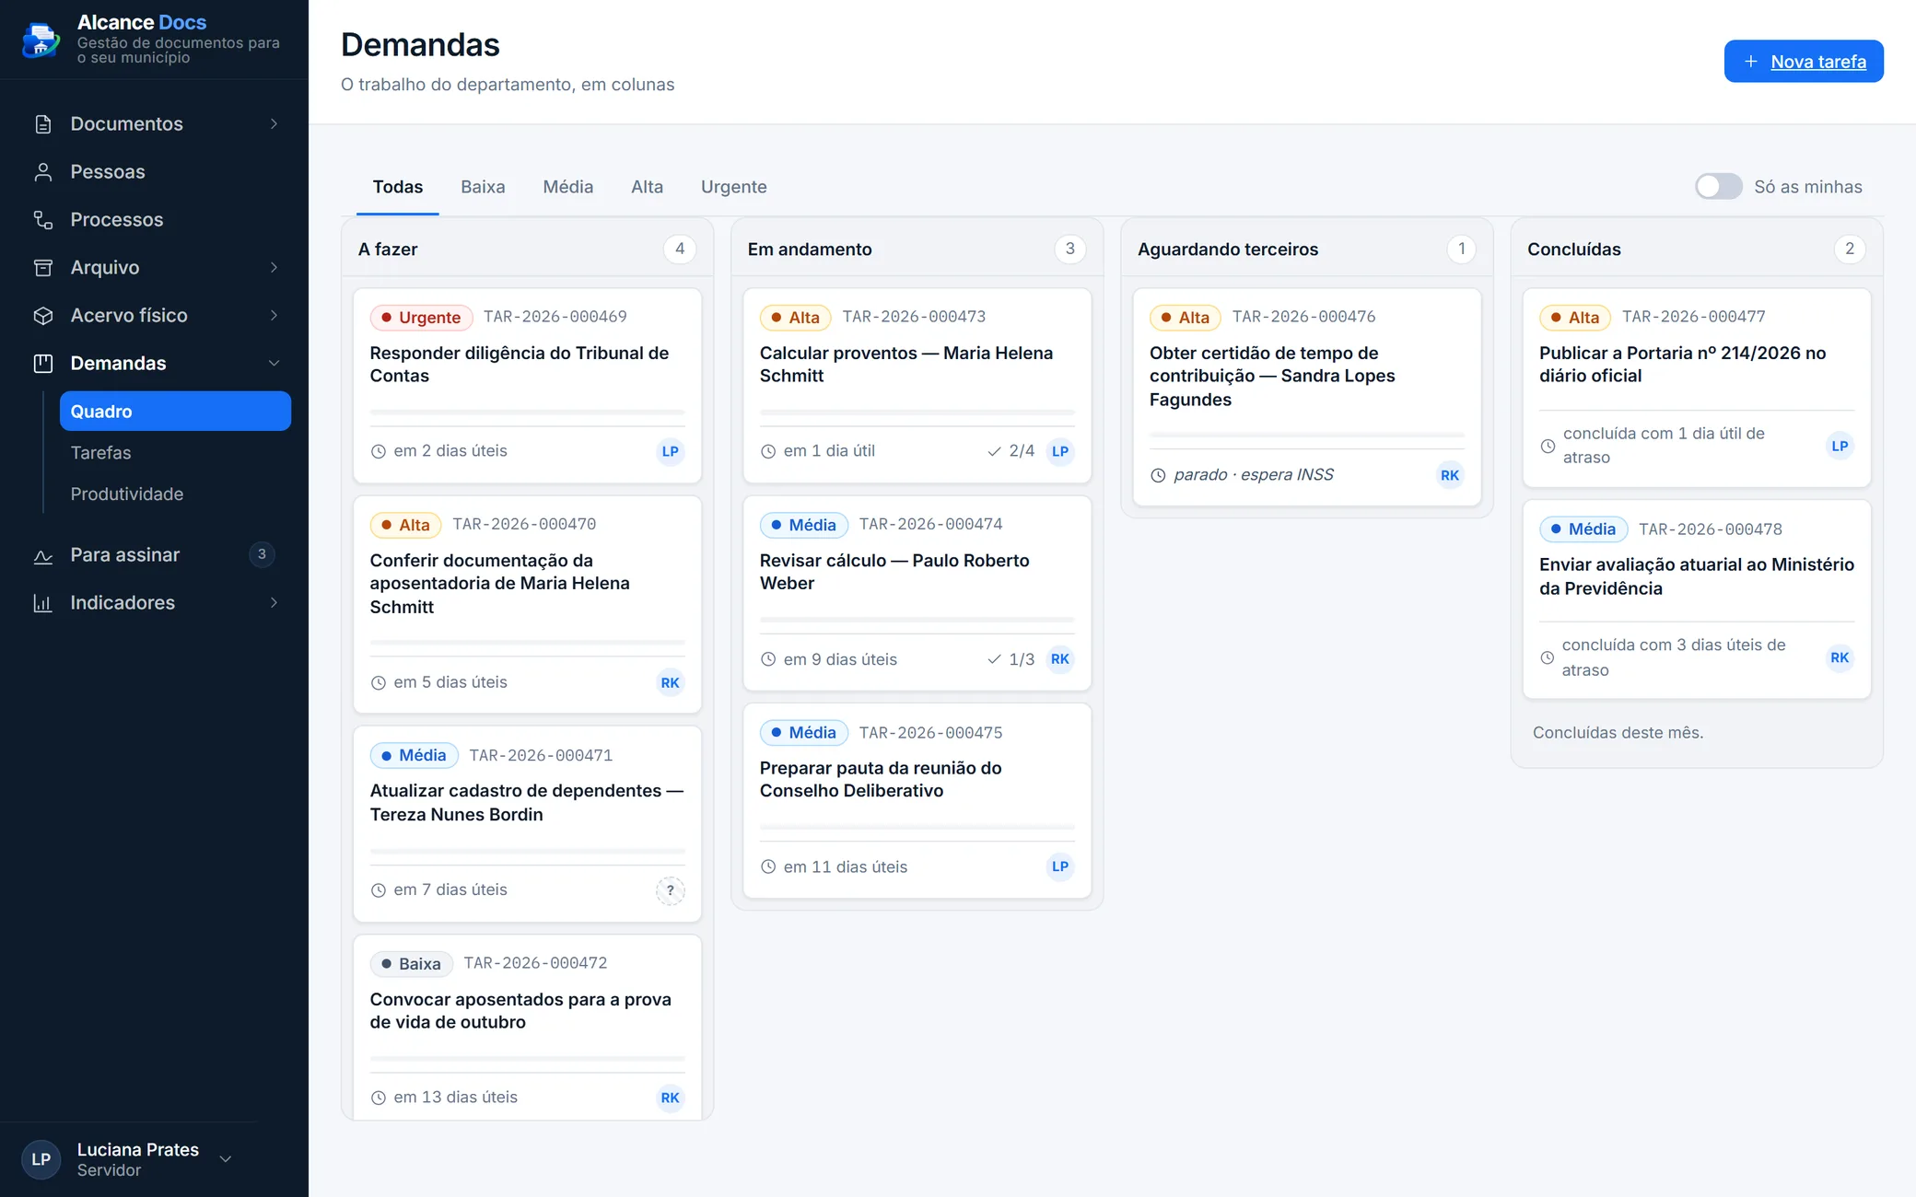Select the Baixa priority tab

pyautogui.click(x=483, y=187)
